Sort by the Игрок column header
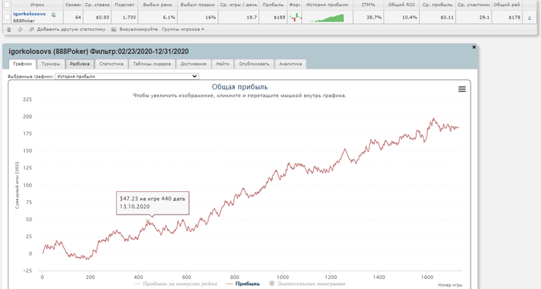Viewport: 541px width, 289px height. (x=37, y=5)
